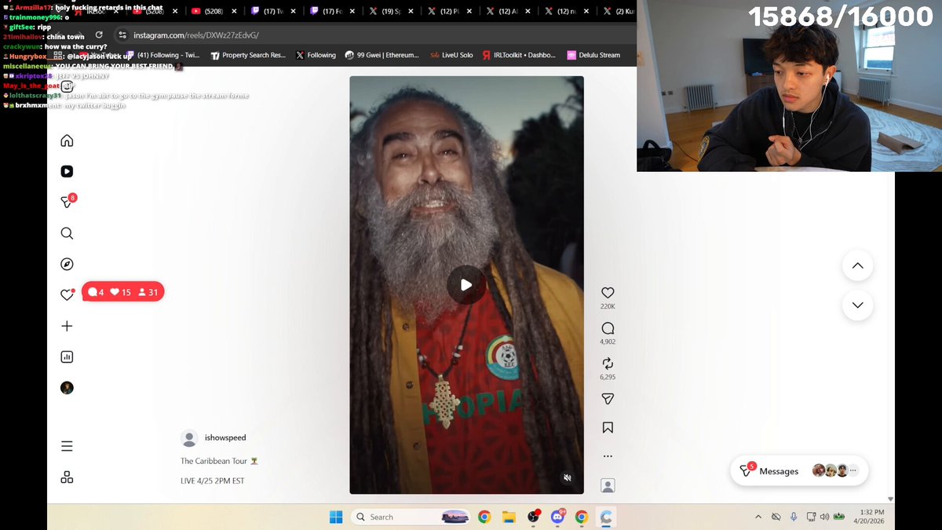942x530 pixels.
Task: Share the reel via paper plane icon
Action: [608, 399]
